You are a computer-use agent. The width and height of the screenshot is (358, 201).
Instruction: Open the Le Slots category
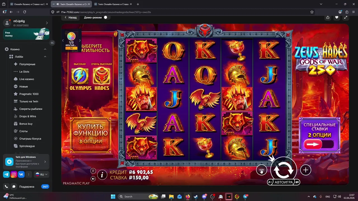pos(24,72)
